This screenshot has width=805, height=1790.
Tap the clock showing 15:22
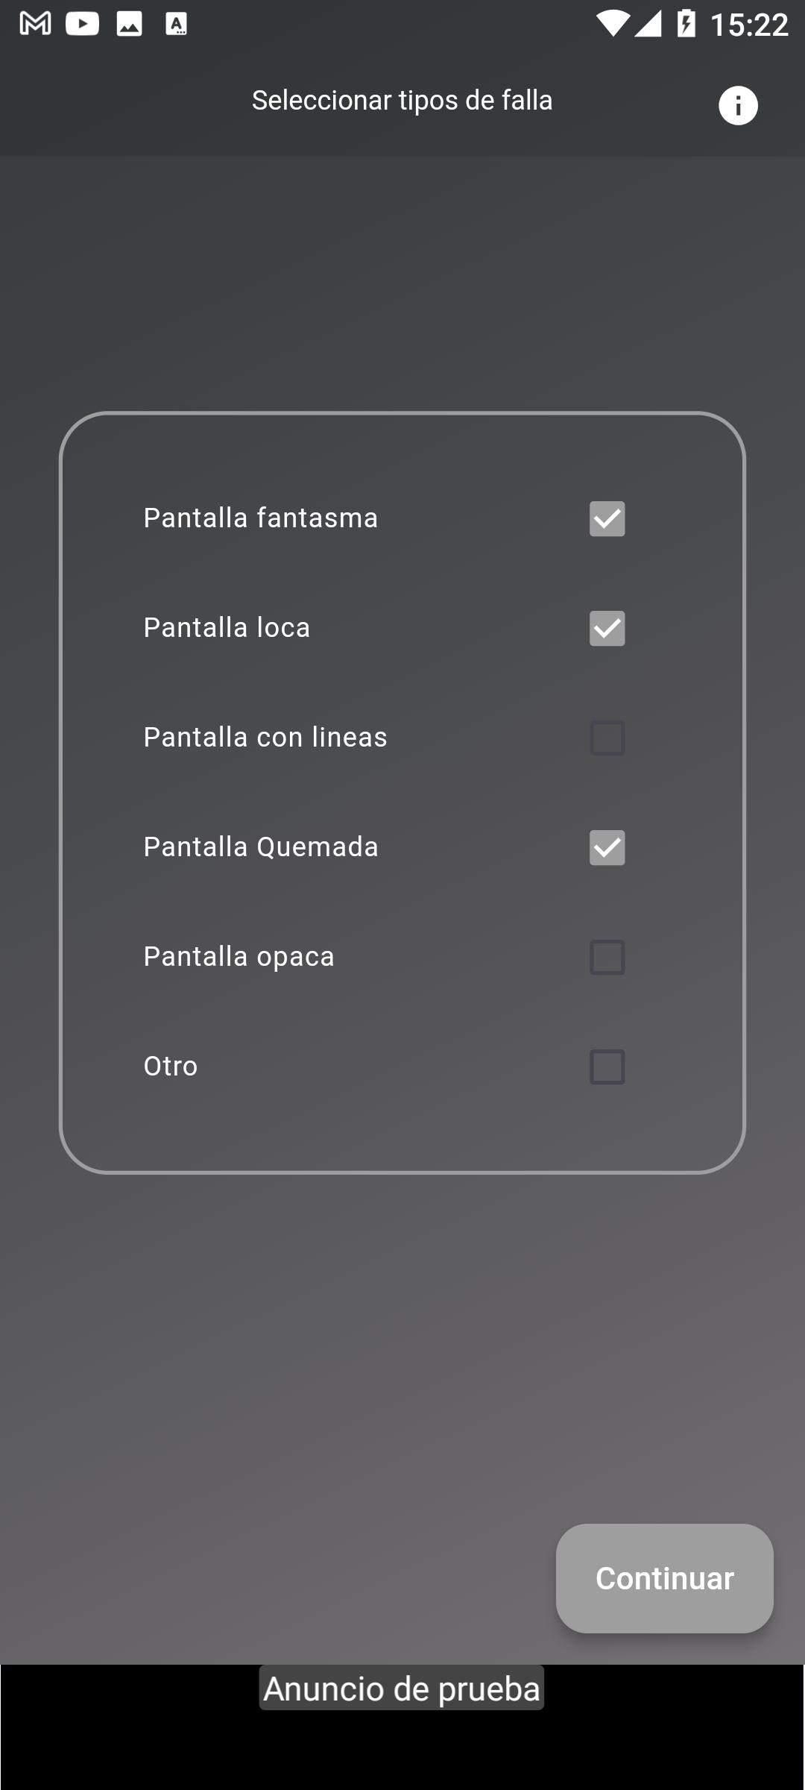point(749,25)
